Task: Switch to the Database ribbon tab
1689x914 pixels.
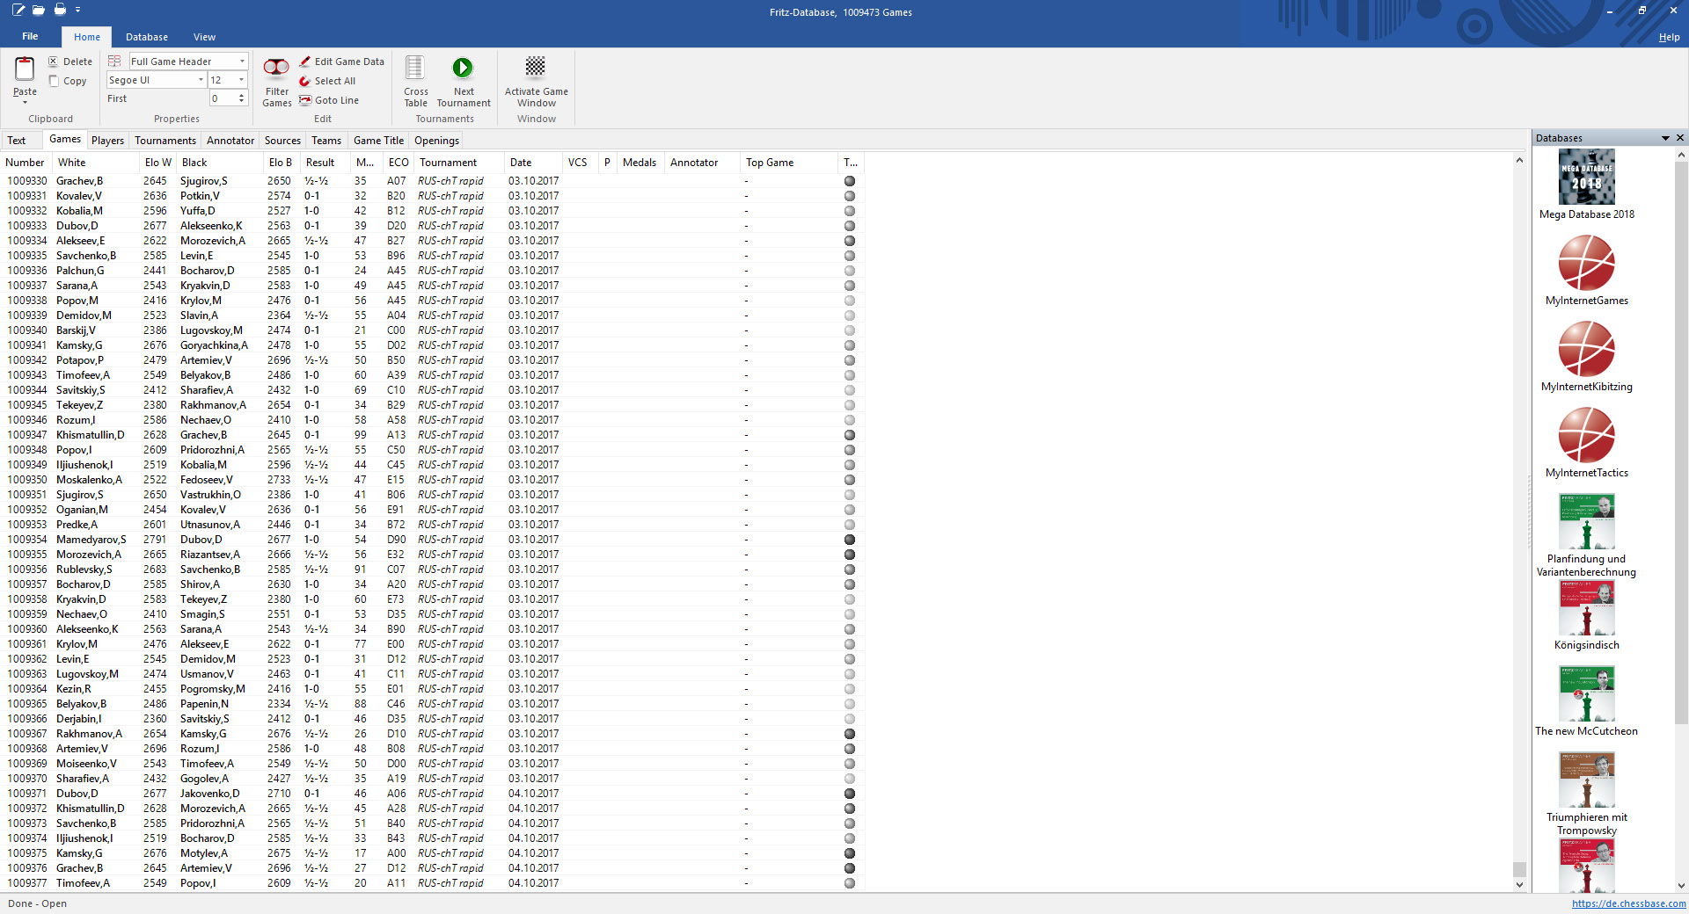Action: click(146, 37)
